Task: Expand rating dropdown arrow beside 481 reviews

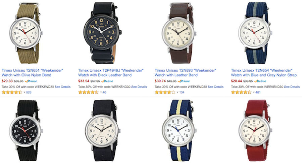Action: pyautogui.click(x=254, y=92)
